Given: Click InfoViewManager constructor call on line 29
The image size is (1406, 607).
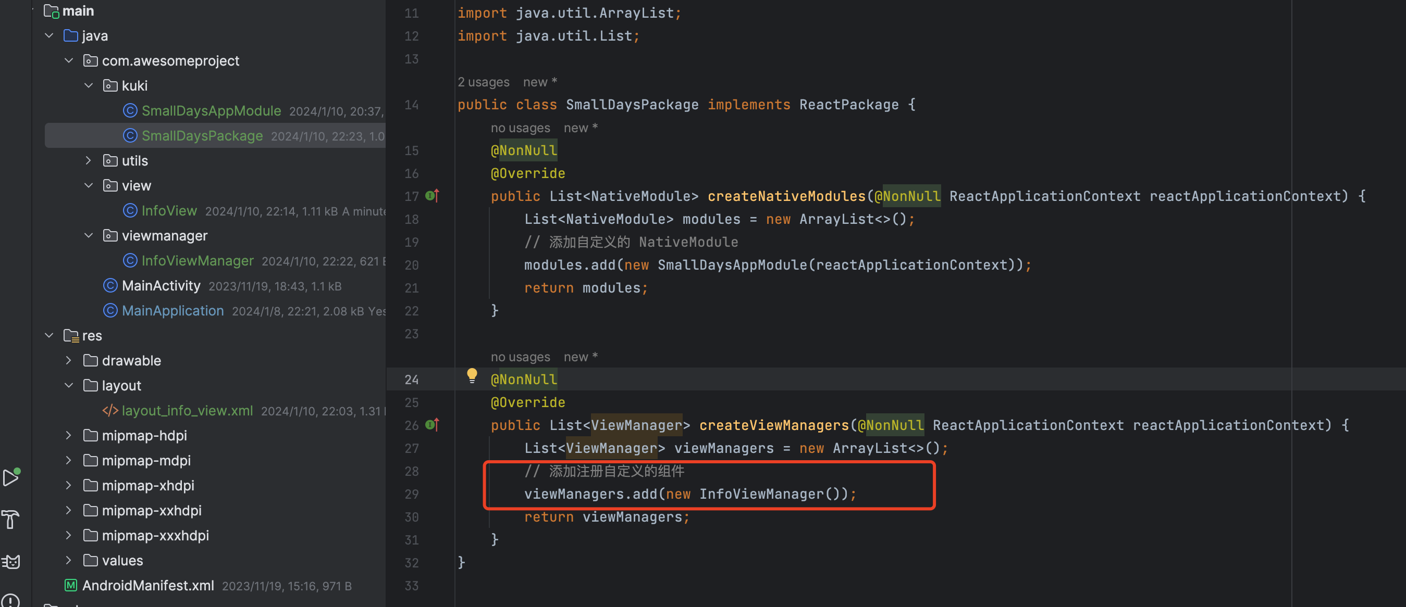Looking at the screenshot, I should coord(761,494).
